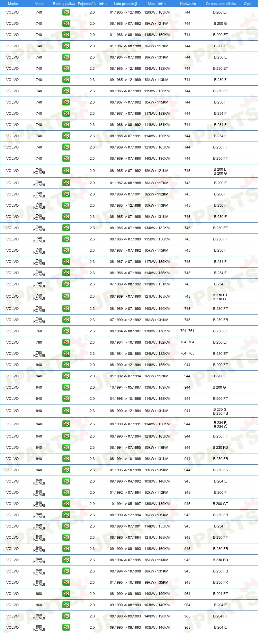
Task: Click fuel icon in 940 Kombi B 230 FK row
Action: point(66,582)
